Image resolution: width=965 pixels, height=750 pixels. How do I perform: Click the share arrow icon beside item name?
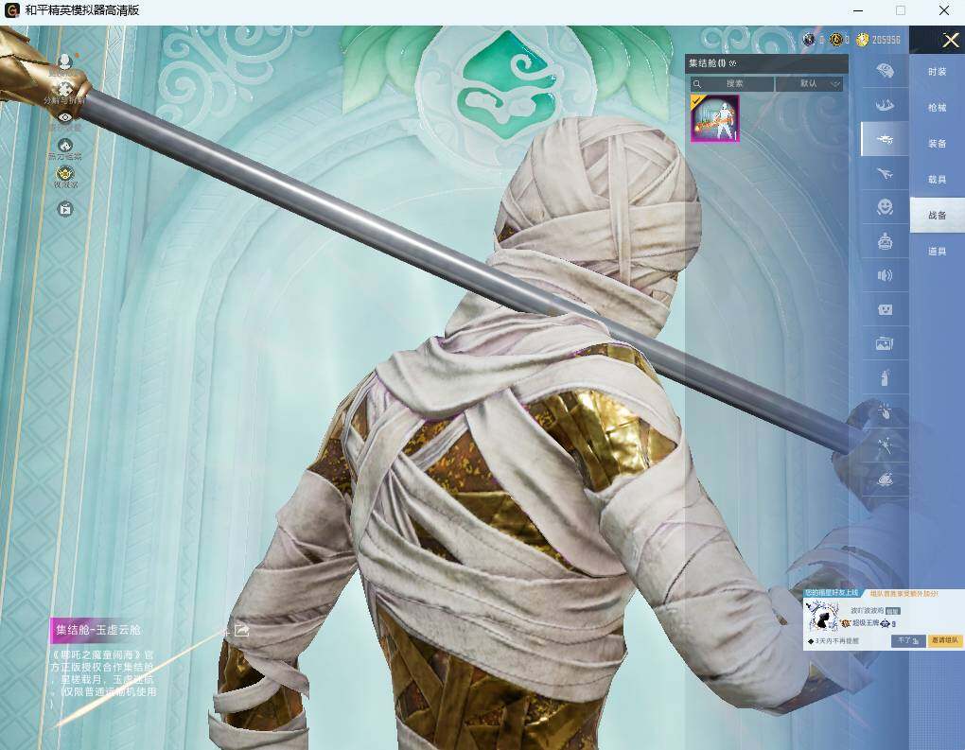pos(241,631)
